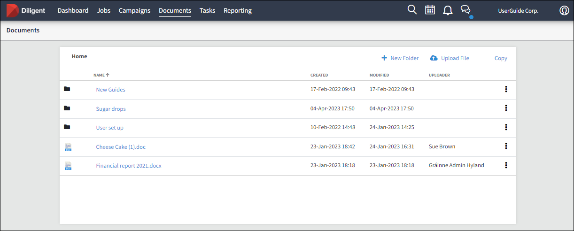Viewport: 574px width, 231px height.
Task: Open the Sugar drops folder link
Action: [x=111, y=109]
